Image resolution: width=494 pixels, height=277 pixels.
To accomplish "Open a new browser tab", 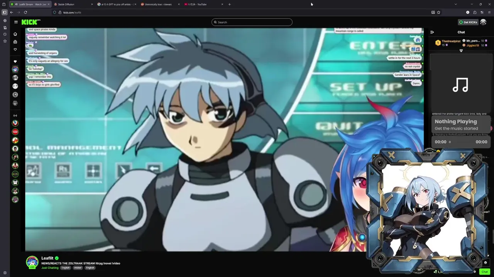I will (x=230, y=4).
